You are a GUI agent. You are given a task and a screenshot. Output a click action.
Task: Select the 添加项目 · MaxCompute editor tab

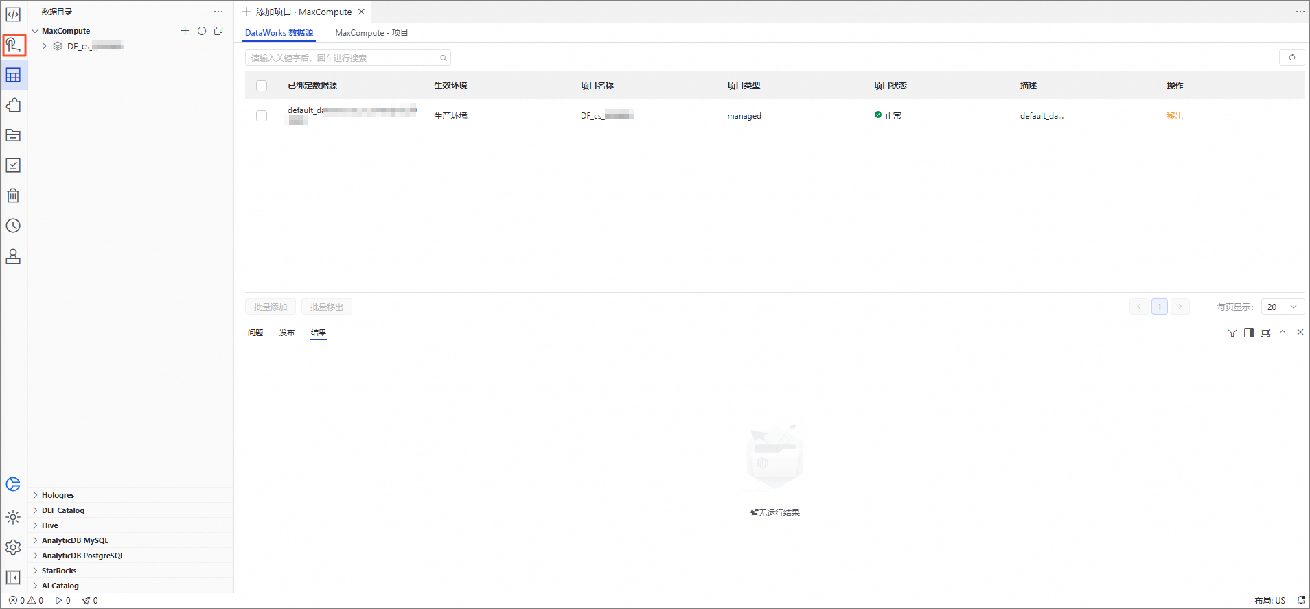(303, 12)
